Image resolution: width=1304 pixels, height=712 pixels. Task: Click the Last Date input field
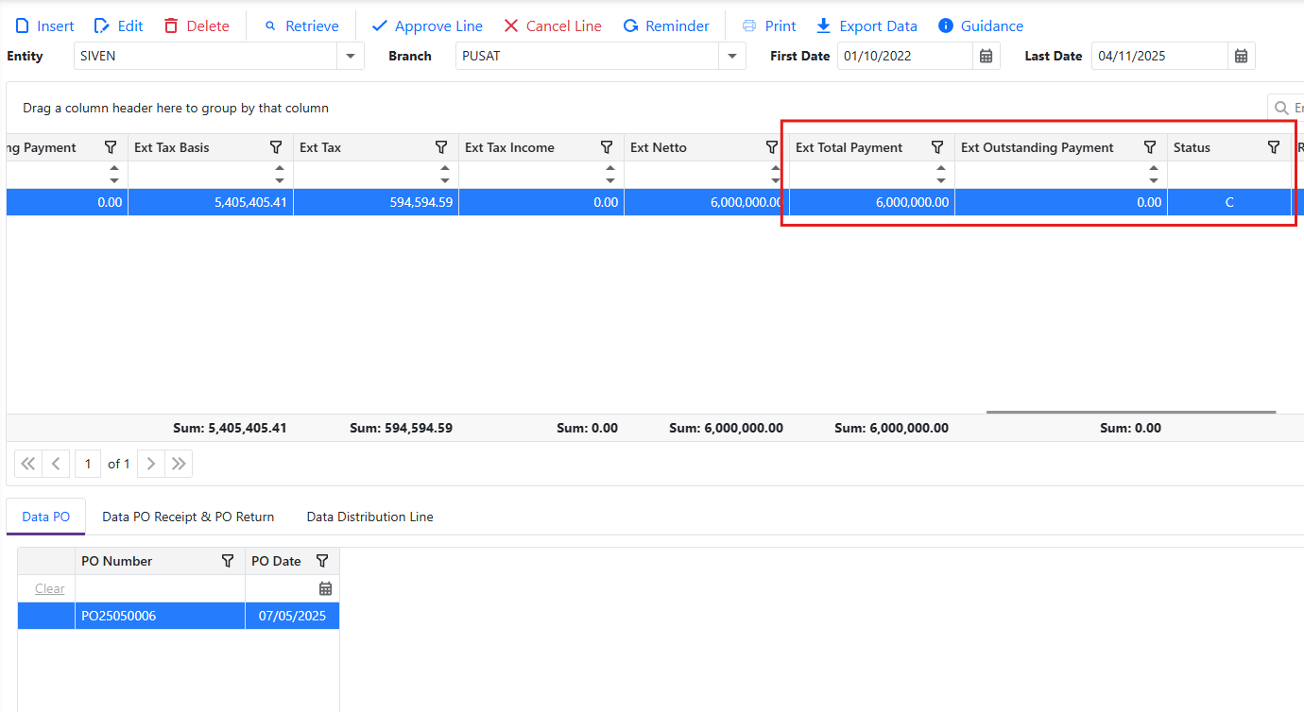(1160, 56)
